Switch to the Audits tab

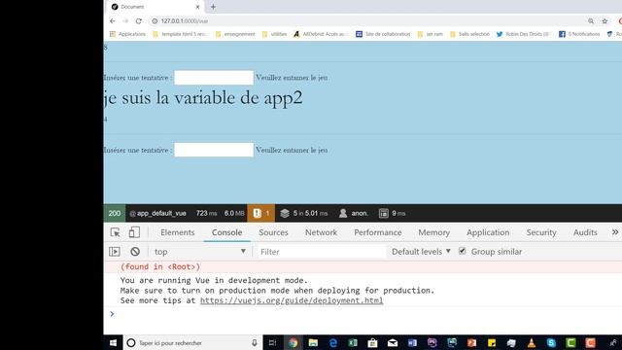(585, 232)
